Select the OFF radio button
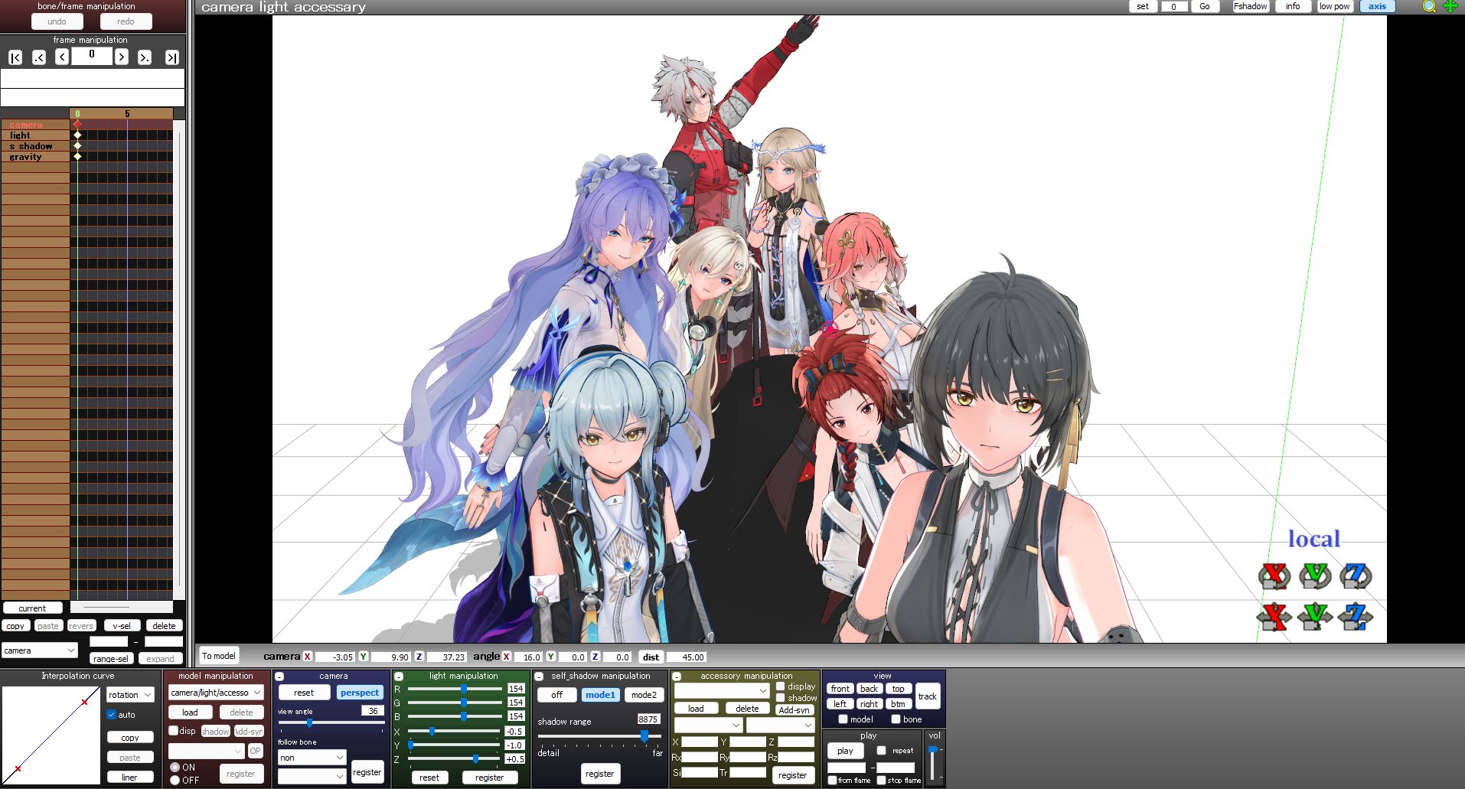Screen dimensions: 1465x789 pos(175,780)
